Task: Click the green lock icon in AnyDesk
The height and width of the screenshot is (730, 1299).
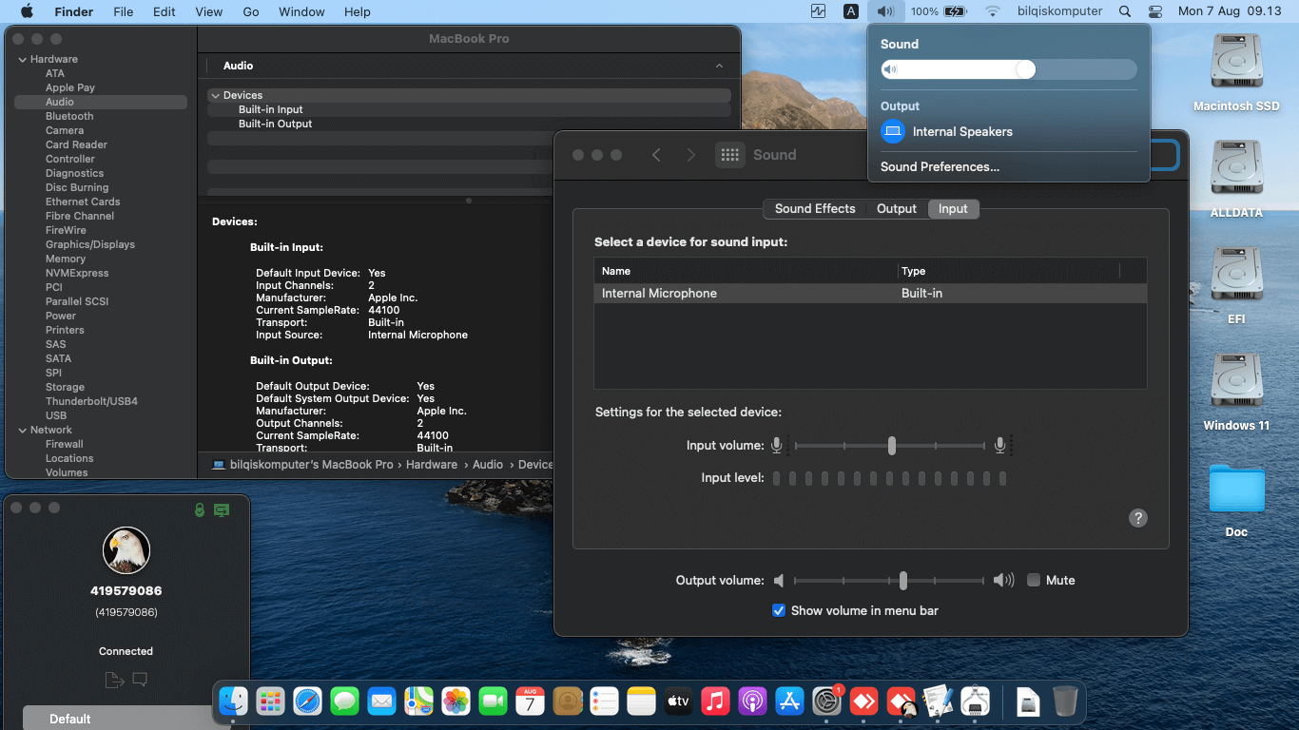Action: click(199, 510)
